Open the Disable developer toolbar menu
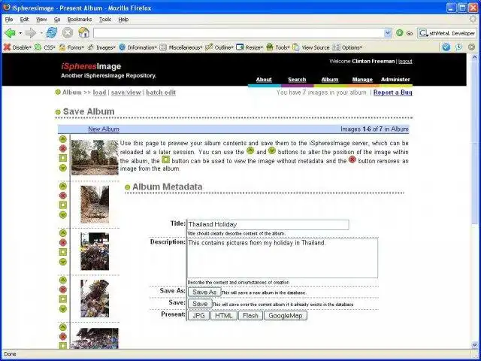 point(17,47)
